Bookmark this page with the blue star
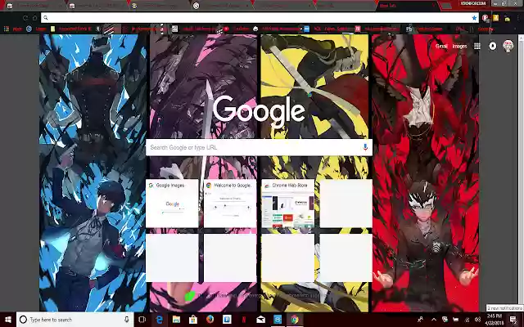The height and width of the screenshot is (327, 524). [x=474, y=18]
